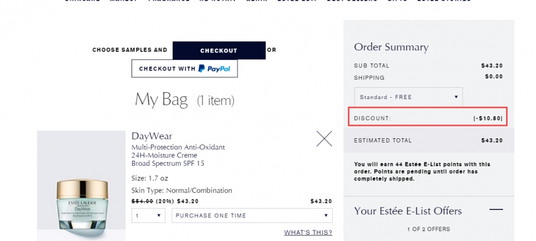Click the SUB TOTAL label
This screenshot has height=241, width=536.
371,65
